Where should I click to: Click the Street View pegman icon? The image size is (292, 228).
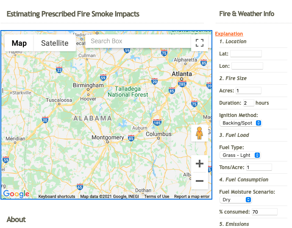click(x=200, y=133)
